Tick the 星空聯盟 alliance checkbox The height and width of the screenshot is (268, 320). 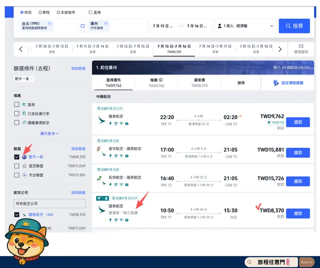(17, 166)
